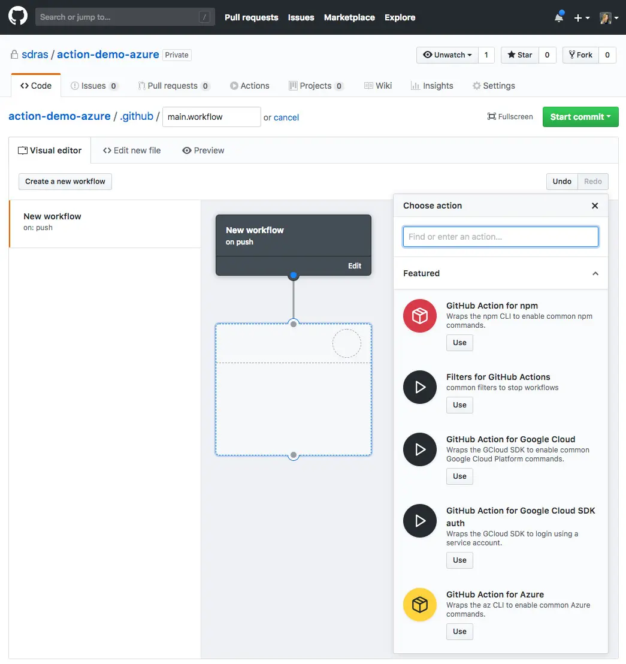The image size is (626, 664).
Task: Use the Filters for GitHub Actions
Action: (x=459, y=405)
